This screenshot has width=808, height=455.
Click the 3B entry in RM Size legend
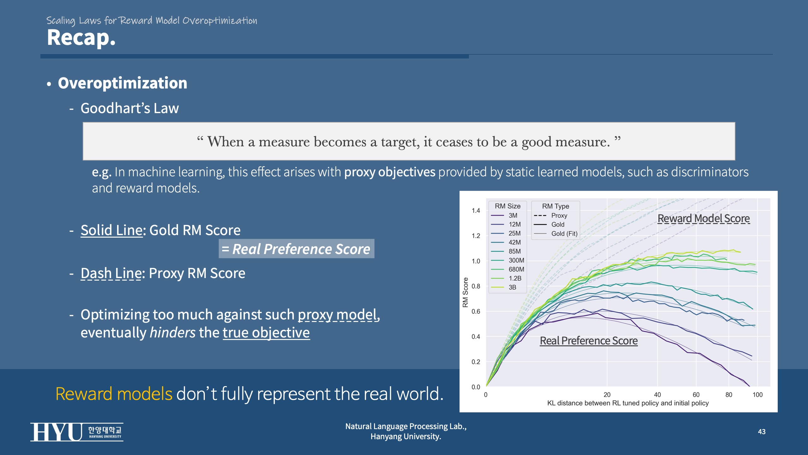click(512, 287)
